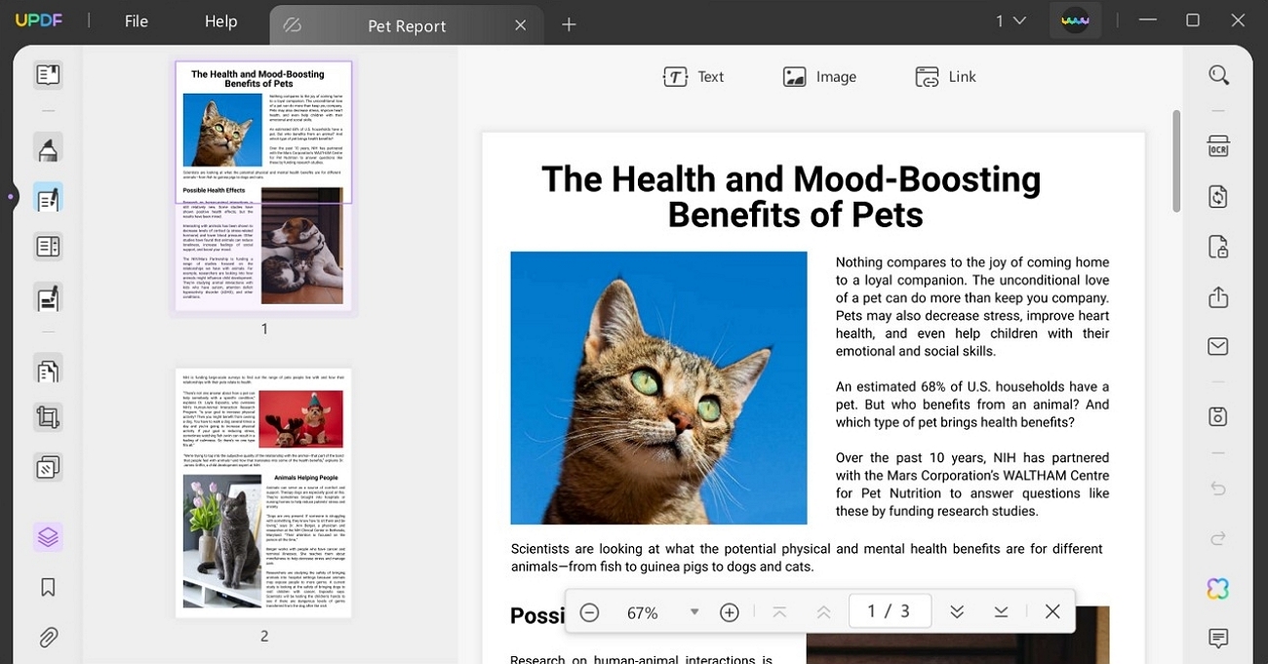Open the Page Tools icon in sidebar
This screenshot has height=664, width=1268.
point(48,370)
